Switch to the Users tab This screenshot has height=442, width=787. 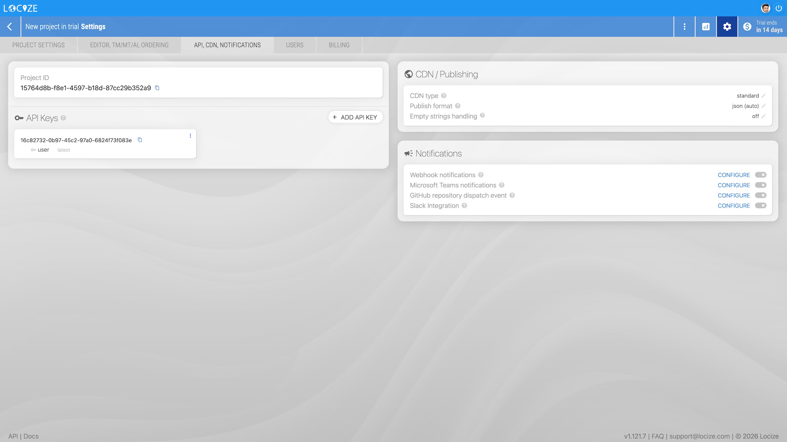click(x=295, y=45)
